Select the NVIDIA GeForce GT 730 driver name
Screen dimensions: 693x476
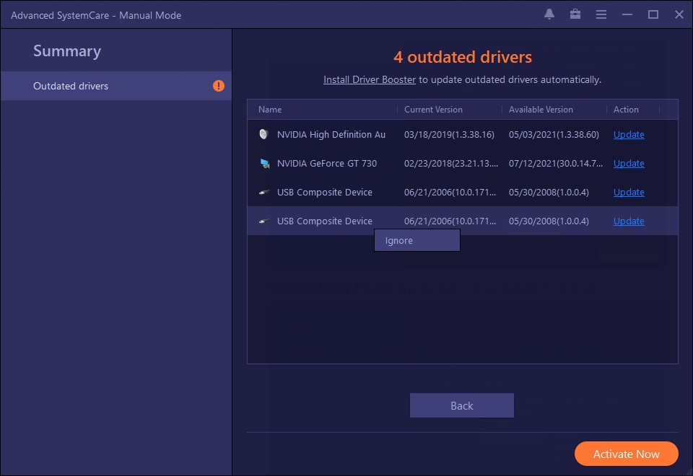click(326, 164)
